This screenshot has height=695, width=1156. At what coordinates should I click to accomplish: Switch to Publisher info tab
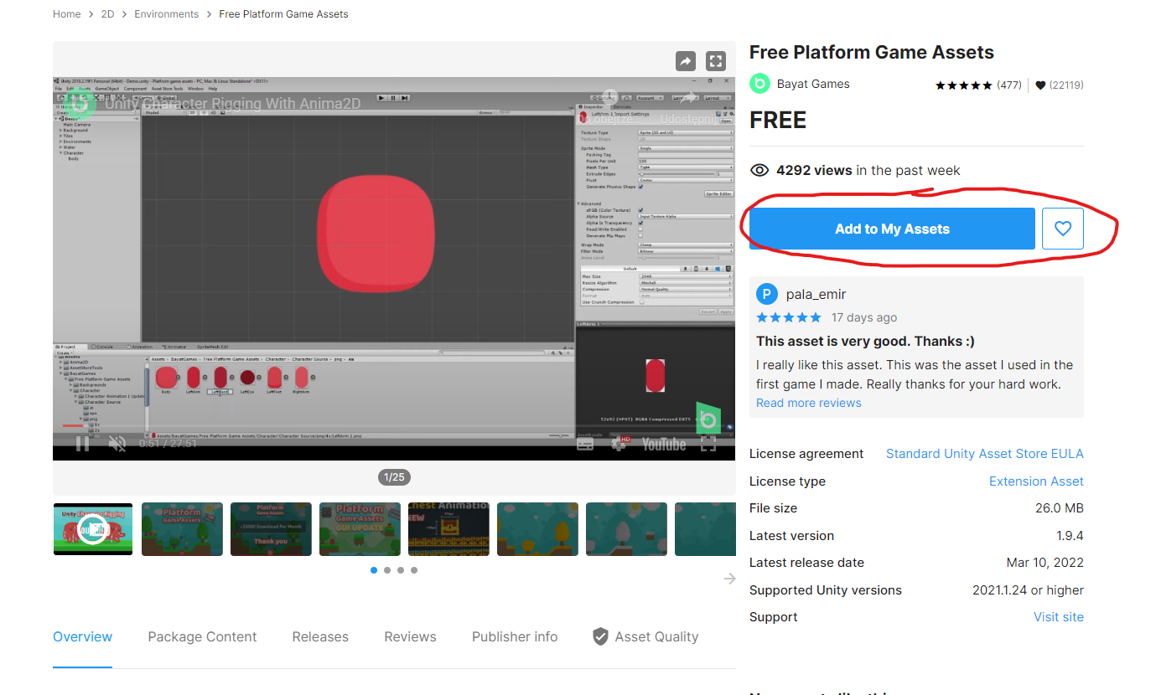click(x=515, y=637)
